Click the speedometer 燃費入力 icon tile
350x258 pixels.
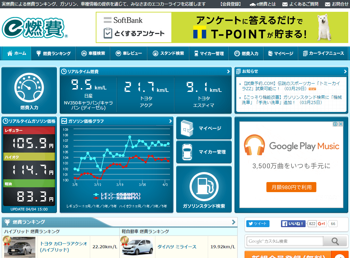29,91
